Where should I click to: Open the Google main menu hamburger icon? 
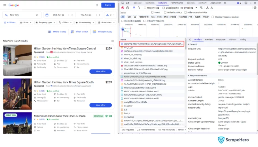(x=5, y=5)
